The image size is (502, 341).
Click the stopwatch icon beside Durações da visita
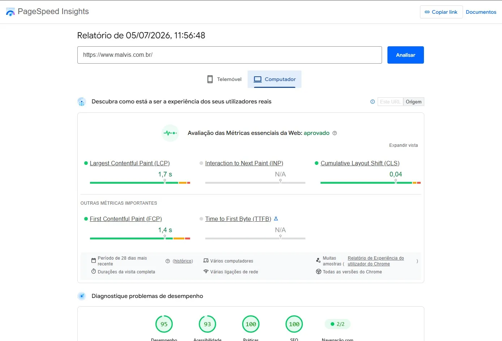click(x=94, y=272)
